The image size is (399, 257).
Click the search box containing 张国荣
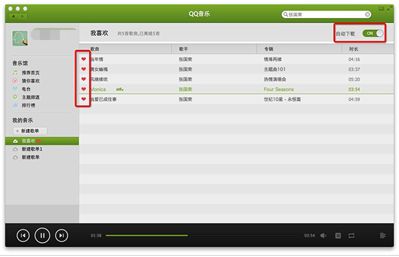pos(326,15)
